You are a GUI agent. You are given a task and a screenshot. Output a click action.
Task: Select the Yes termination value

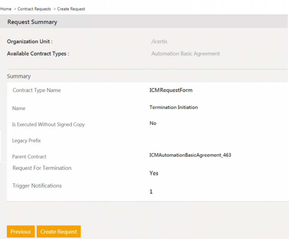coord(154,173)
